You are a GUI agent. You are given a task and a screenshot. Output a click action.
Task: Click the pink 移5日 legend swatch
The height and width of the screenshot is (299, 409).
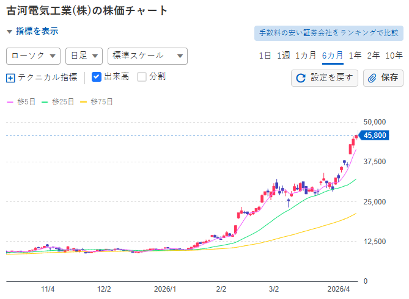pyautogui.click(x=10, y=102)
